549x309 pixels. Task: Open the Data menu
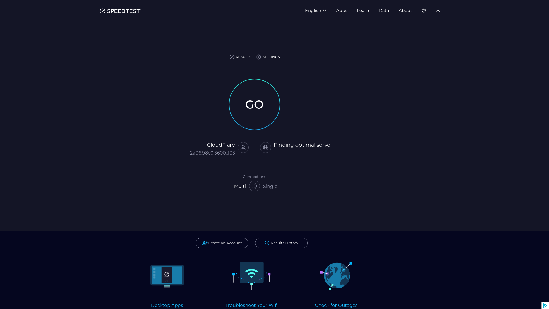coord(384,11)
